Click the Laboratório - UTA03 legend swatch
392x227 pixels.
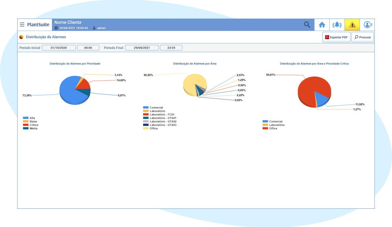pos(146,125)
